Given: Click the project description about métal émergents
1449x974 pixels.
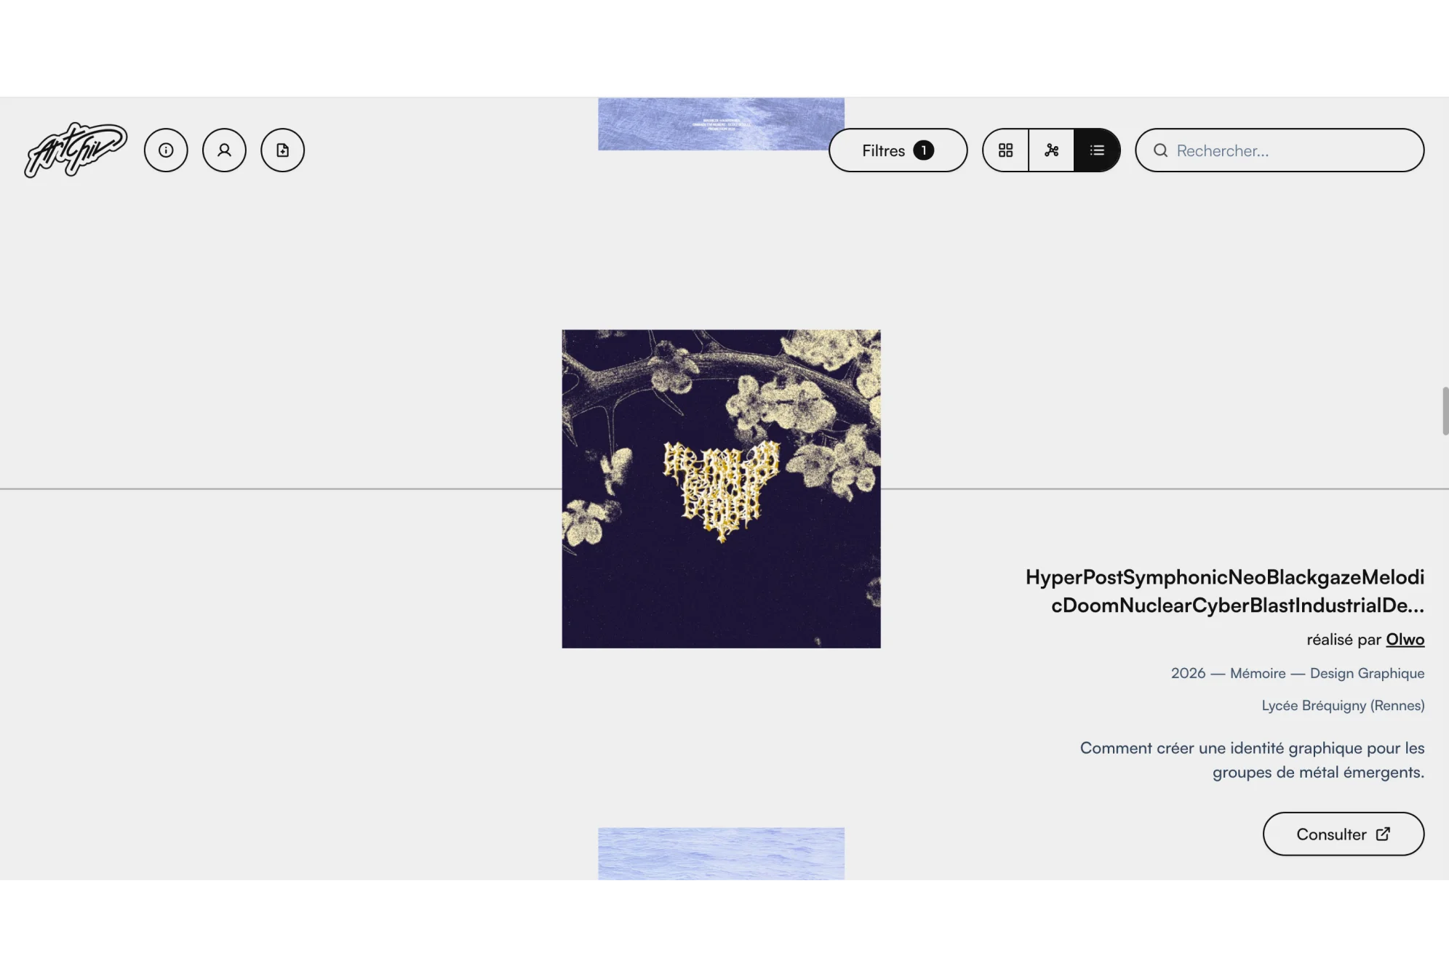Looking at the screenshot, I should click(1252, 760).
